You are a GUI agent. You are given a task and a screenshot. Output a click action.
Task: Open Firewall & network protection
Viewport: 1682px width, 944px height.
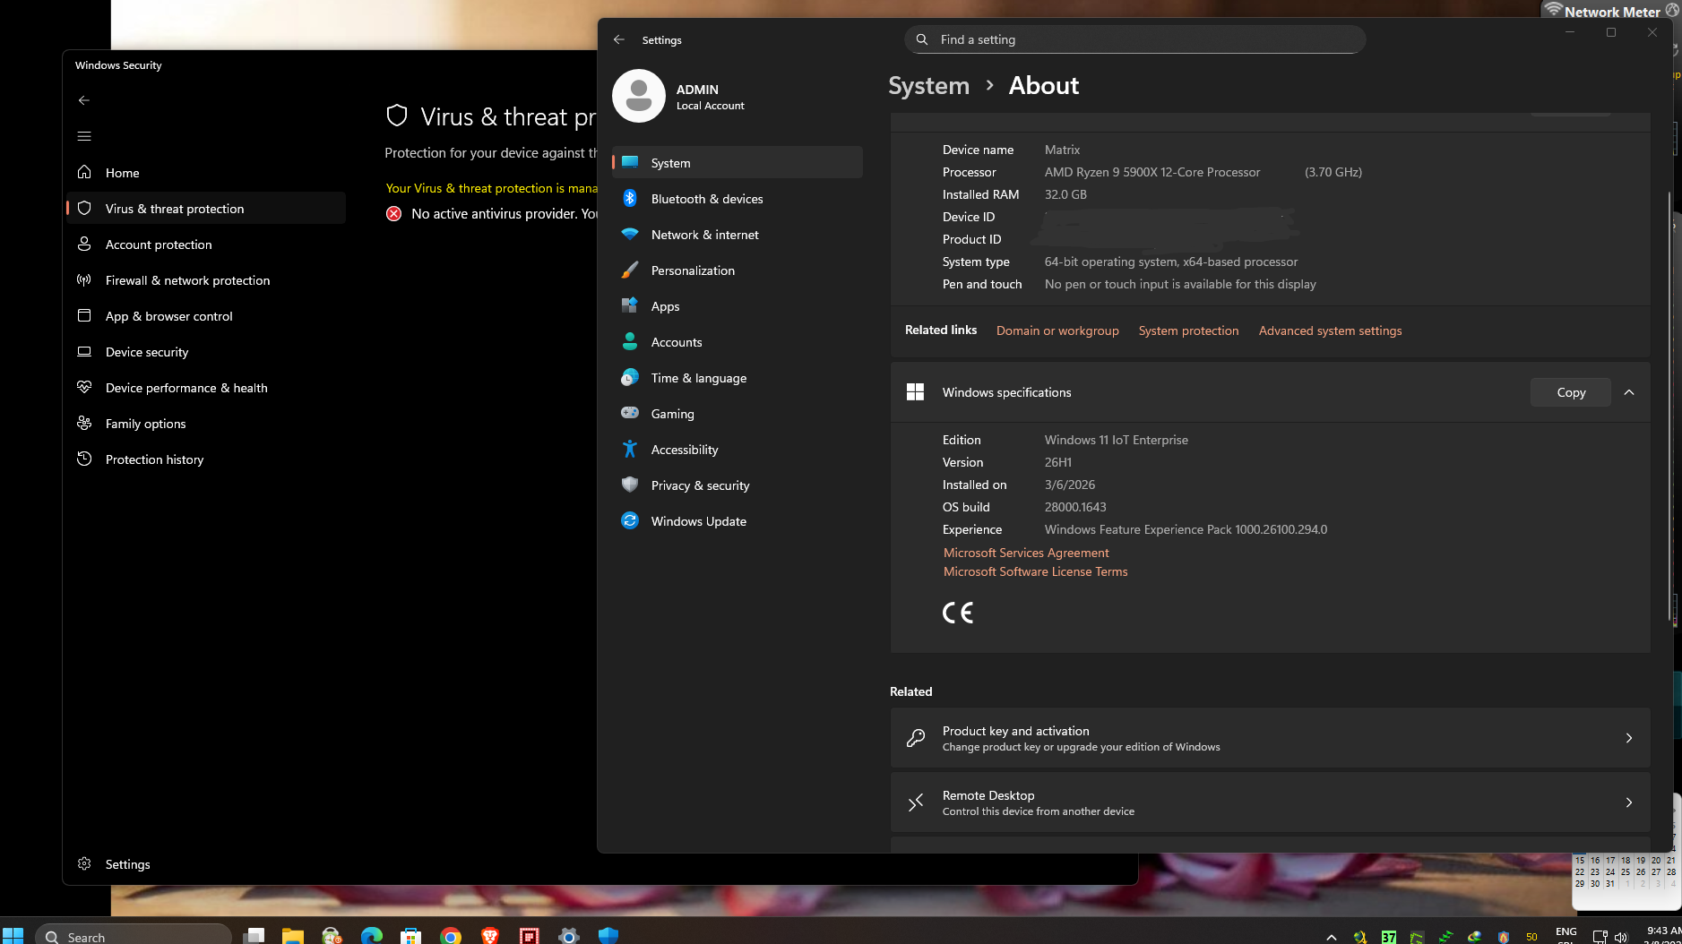(206, 279)
